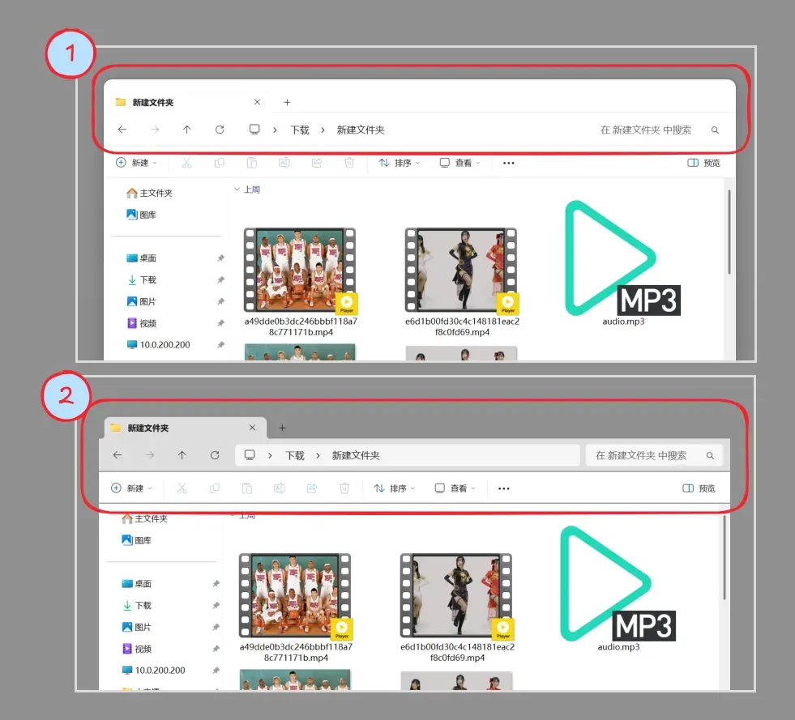Open more options (…) in top window
Viewport: 795px width, 720px height.
point(509,163)
